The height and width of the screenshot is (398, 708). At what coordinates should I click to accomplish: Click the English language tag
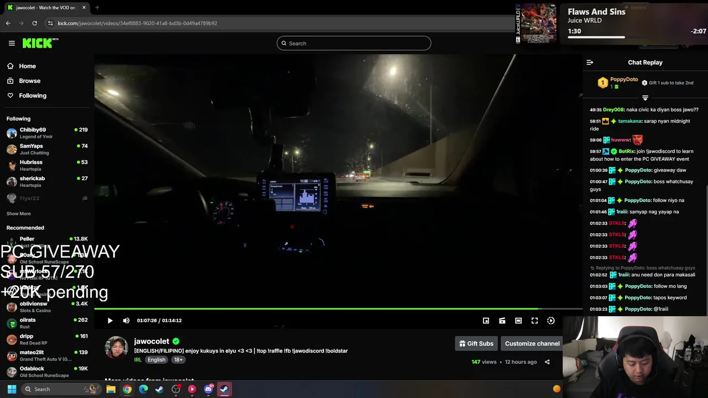[157, 360]
